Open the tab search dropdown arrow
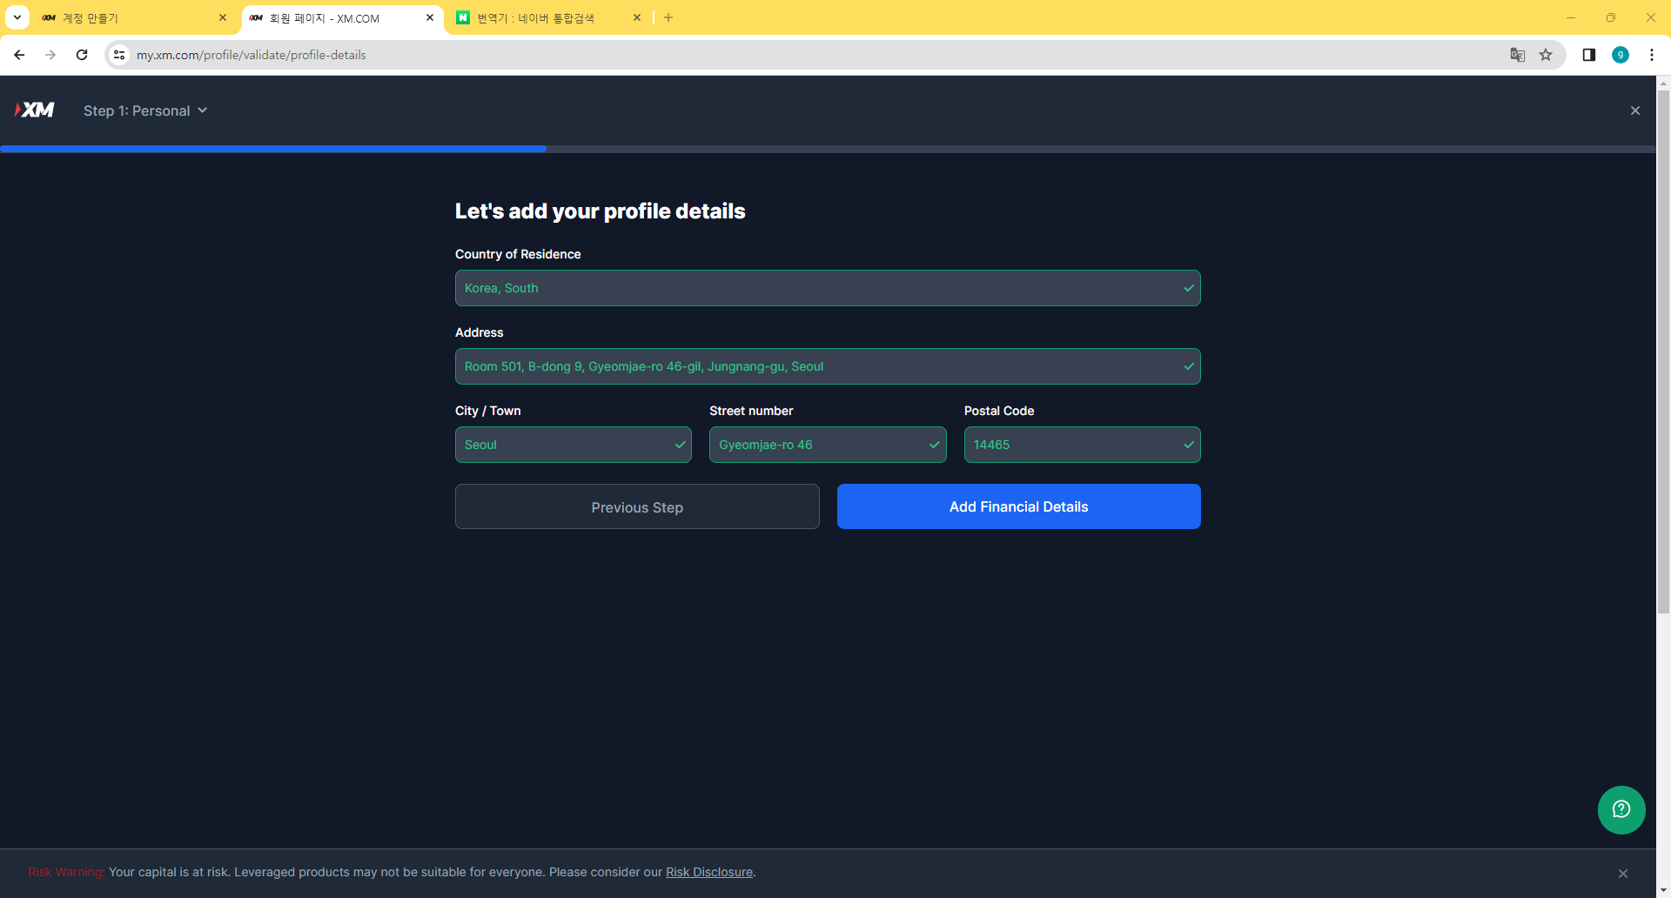Viewport: 1671px width, 898px height. pos(17,17)
